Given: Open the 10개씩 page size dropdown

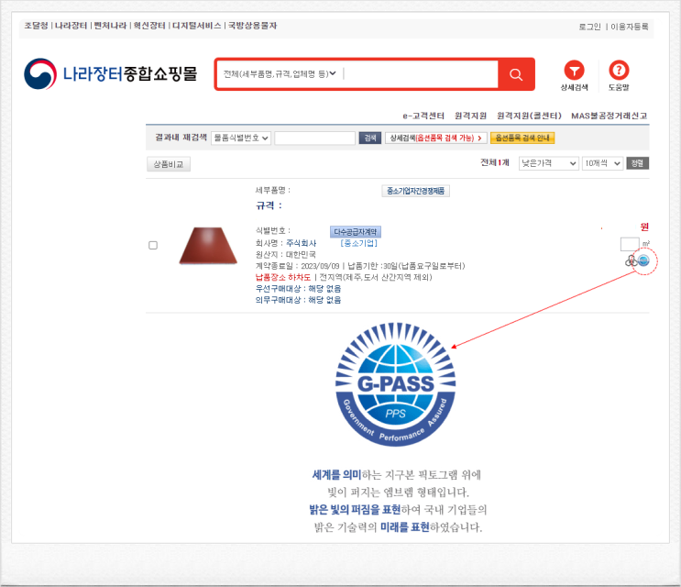Looking at the screenshot, I should tap(602, 163).
